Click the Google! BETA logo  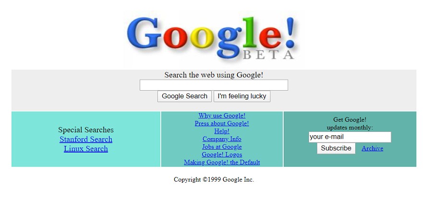211,38
